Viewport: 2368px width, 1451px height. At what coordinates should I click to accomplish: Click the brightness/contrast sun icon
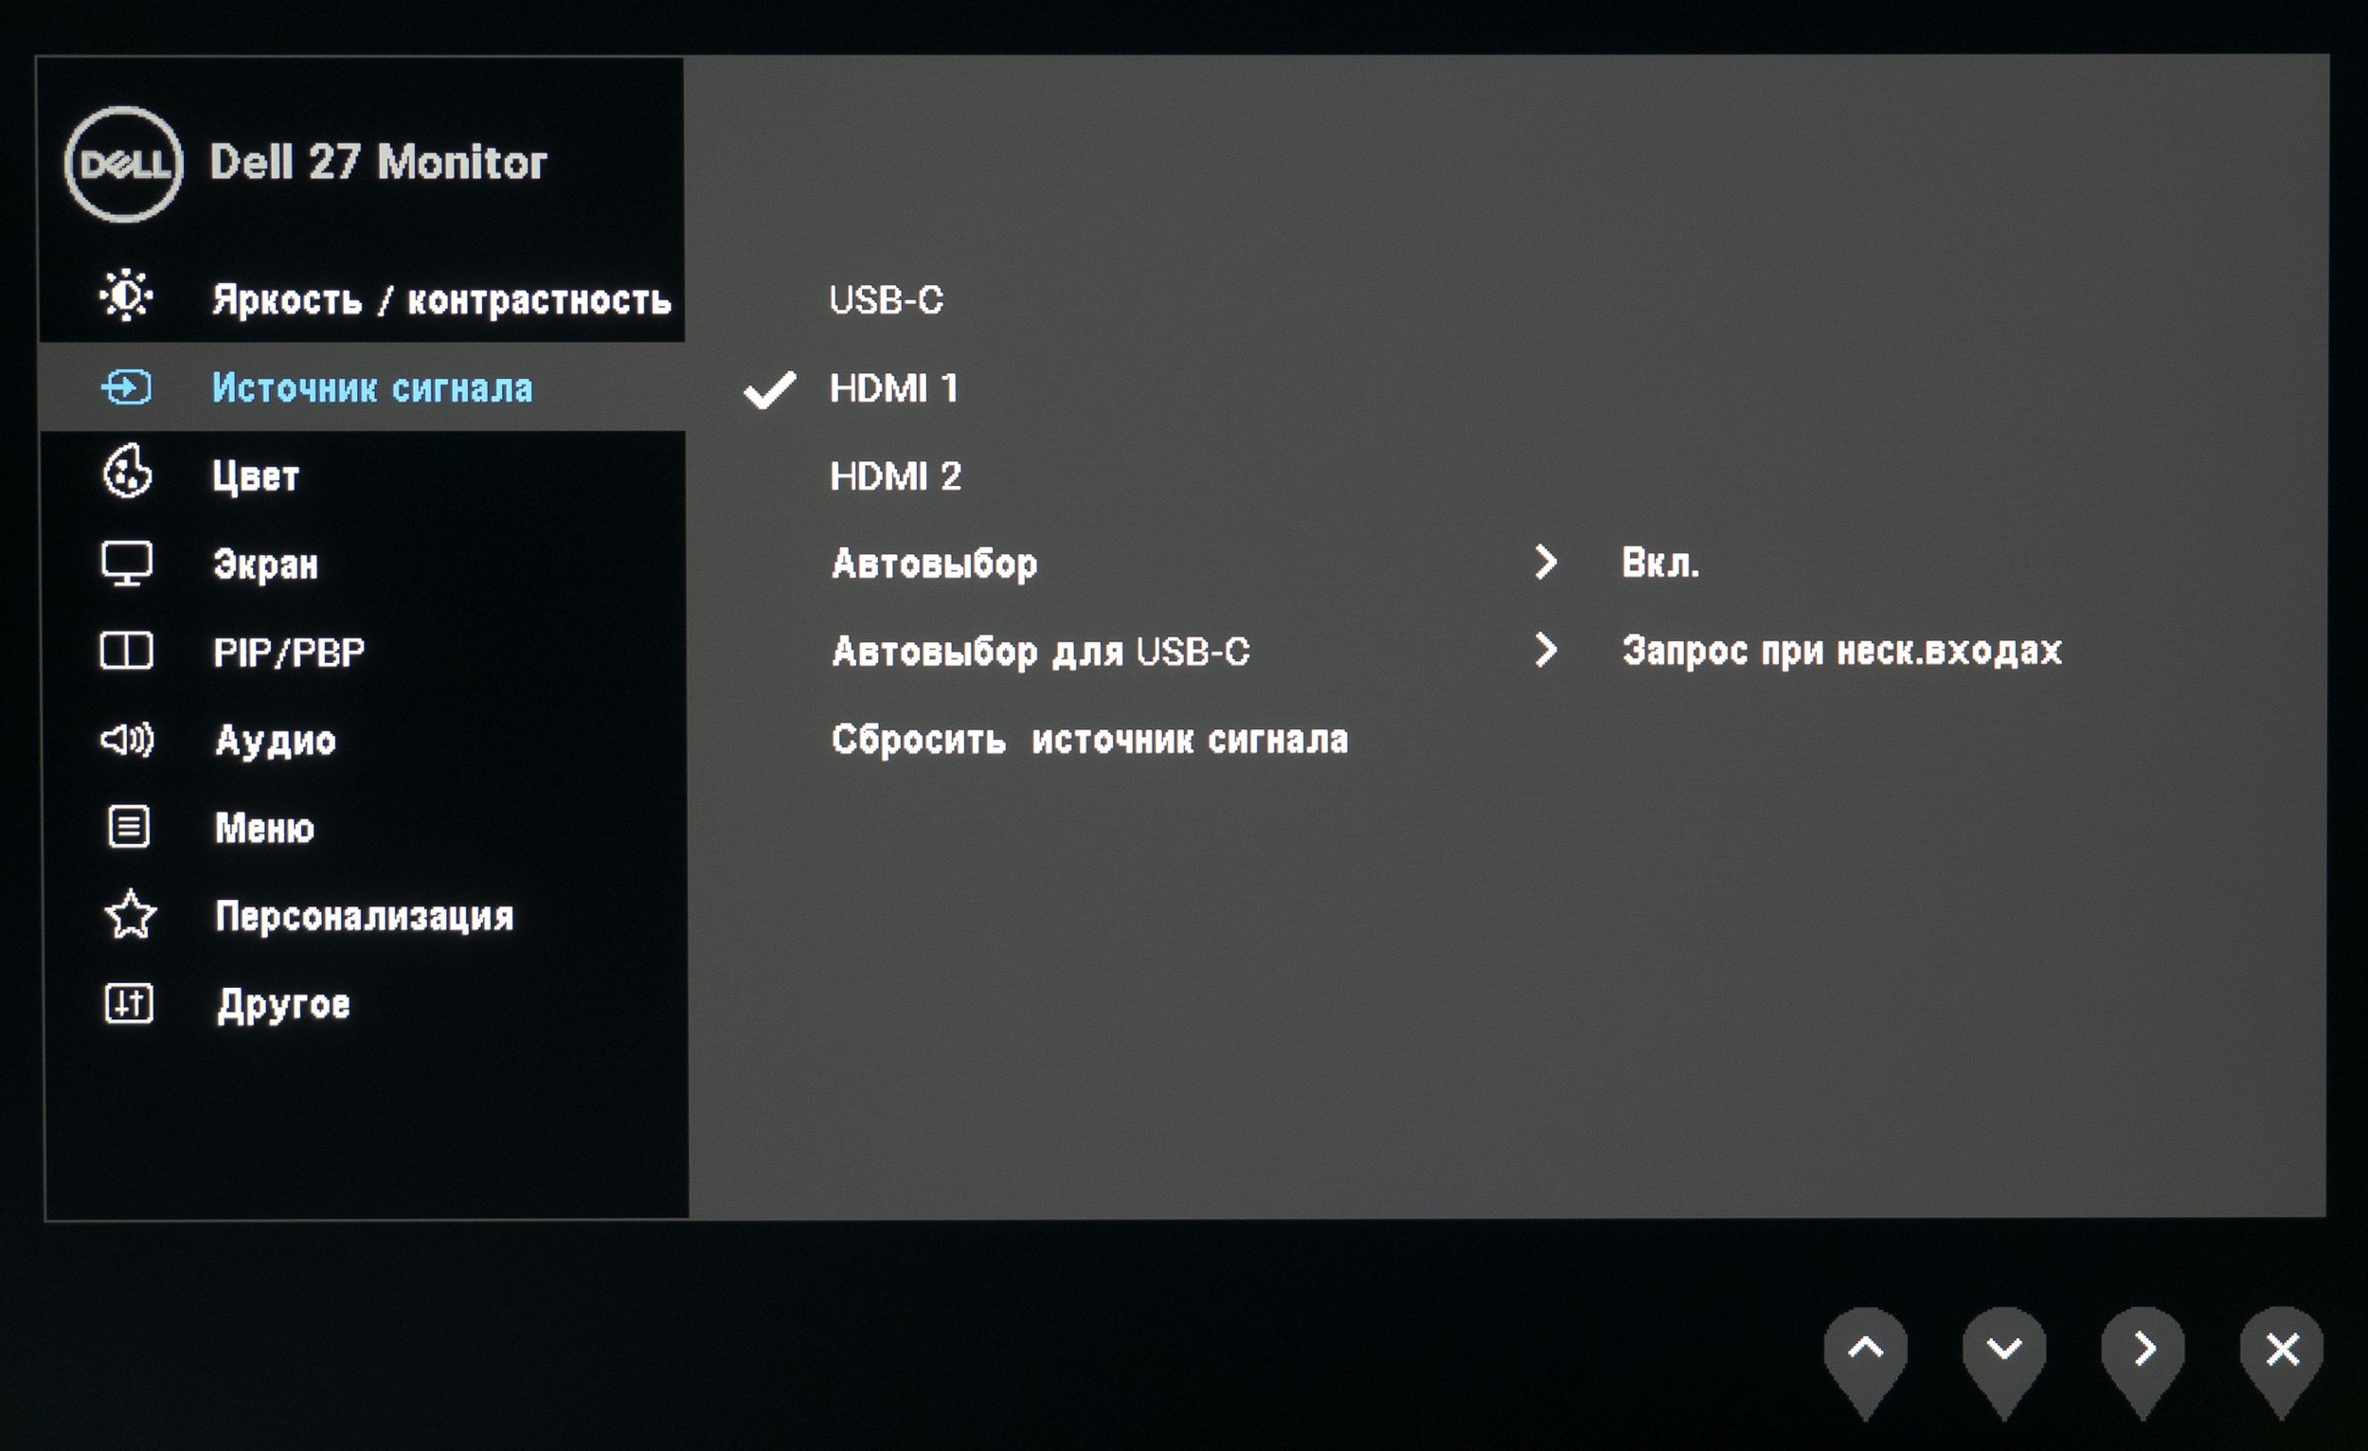click(x=126, y=295)
